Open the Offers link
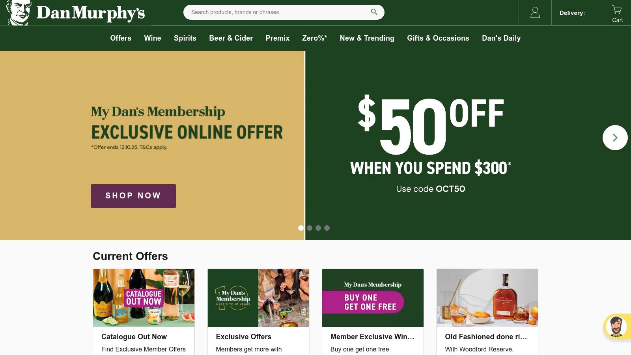Viewport: 631px width, 355px height. pyautogui.click(x=121, y=38)
